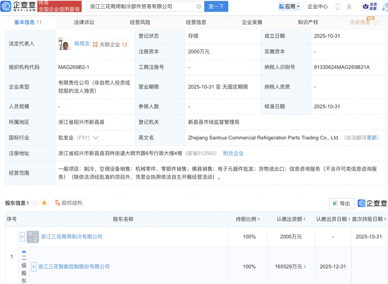Open 关联企业 12 for 陈雨忠

click(110, 45)
